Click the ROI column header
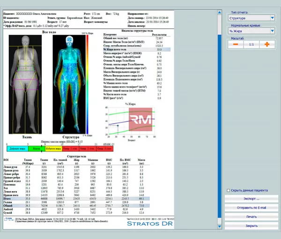Screen dimensions: 281x239 pos(6,160)
